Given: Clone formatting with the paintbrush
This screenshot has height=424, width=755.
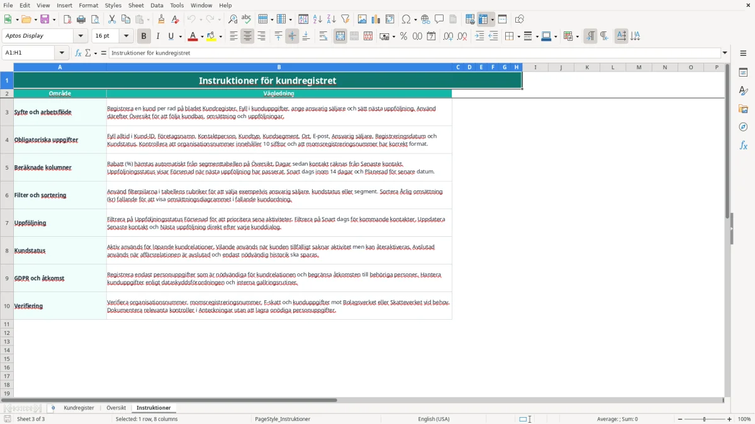Looking at the screenshot, I should click(162, 19).
